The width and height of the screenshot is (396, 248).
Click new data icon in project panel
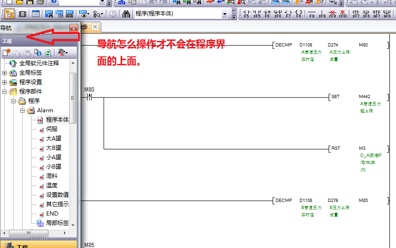[7, 52]
